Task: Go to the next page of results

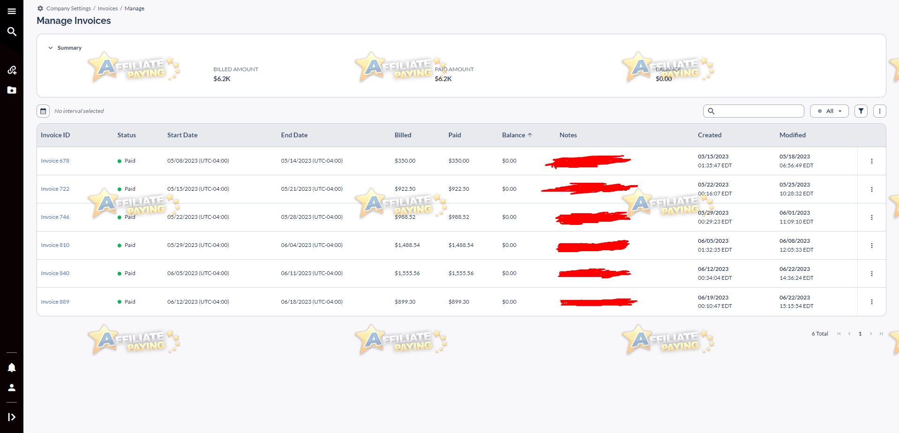Action: click(871, 334)
